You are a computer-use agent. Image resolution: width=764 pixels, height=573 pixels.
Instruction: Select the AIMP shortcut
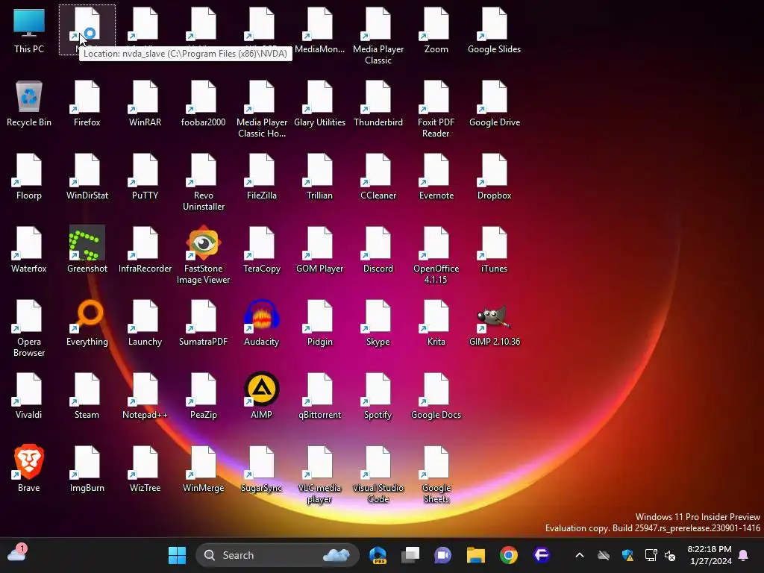(x=261, y=396)
